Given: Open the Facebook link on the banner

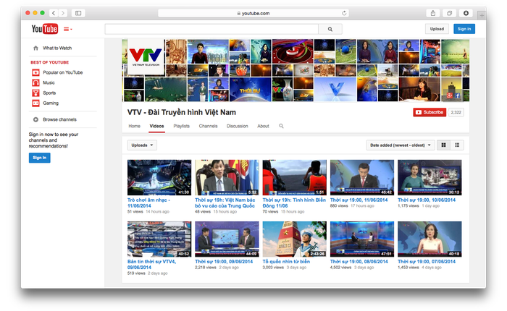Looking at the screenshot, I should click(457, 95).
